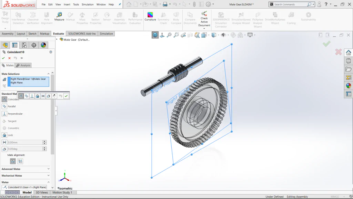This screenshot has width=353, height=199.
Task: Open the Measure tool
Action: click(59, 17)
